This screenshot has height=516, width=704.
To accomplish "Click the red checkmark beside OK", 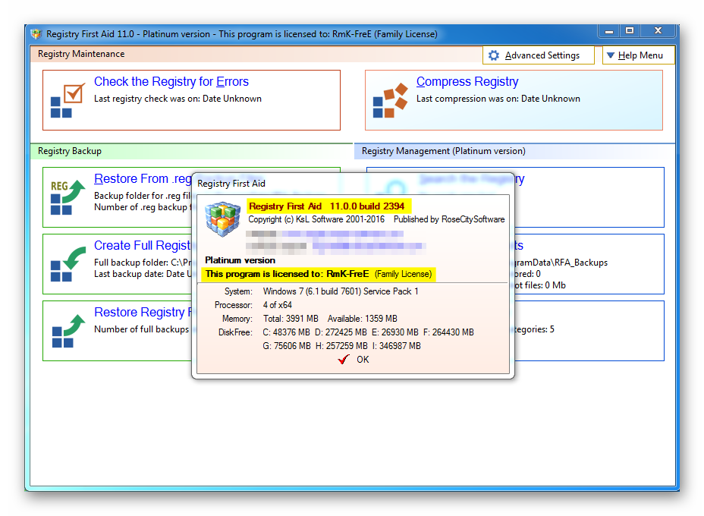I will pyautogui.click(x=344, y=359).
